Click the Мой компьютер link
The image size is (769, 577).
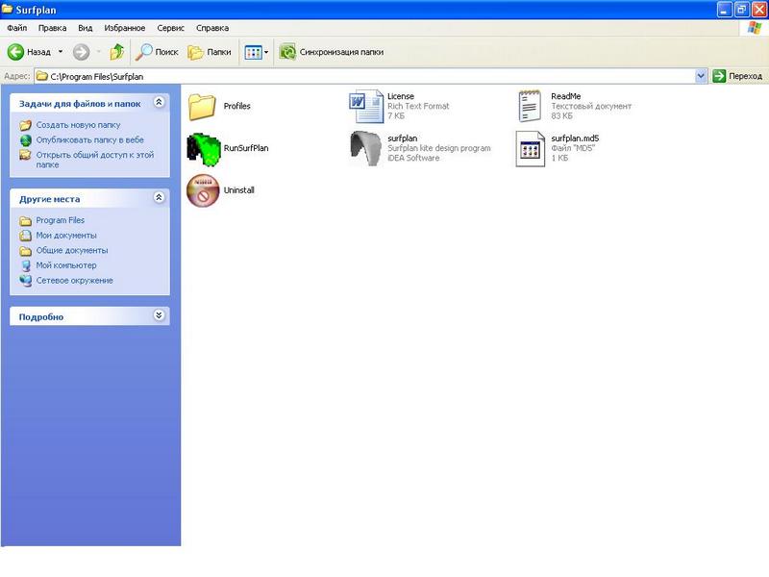tap(65, 265)
